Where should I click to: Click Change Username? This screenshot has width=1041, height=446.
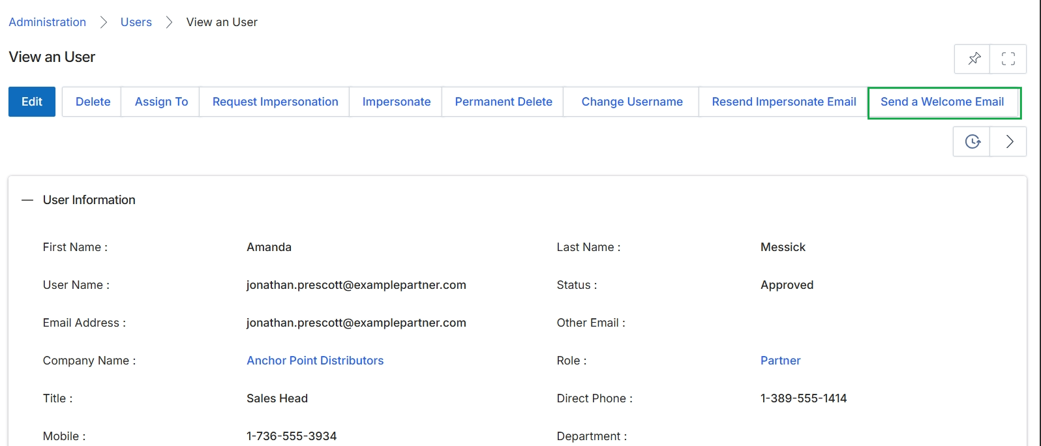[x=632, y=102]
